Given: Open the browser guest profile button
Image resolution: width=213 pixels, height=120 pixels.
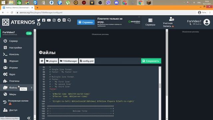Looking at the screenshot, I should 202,13.
